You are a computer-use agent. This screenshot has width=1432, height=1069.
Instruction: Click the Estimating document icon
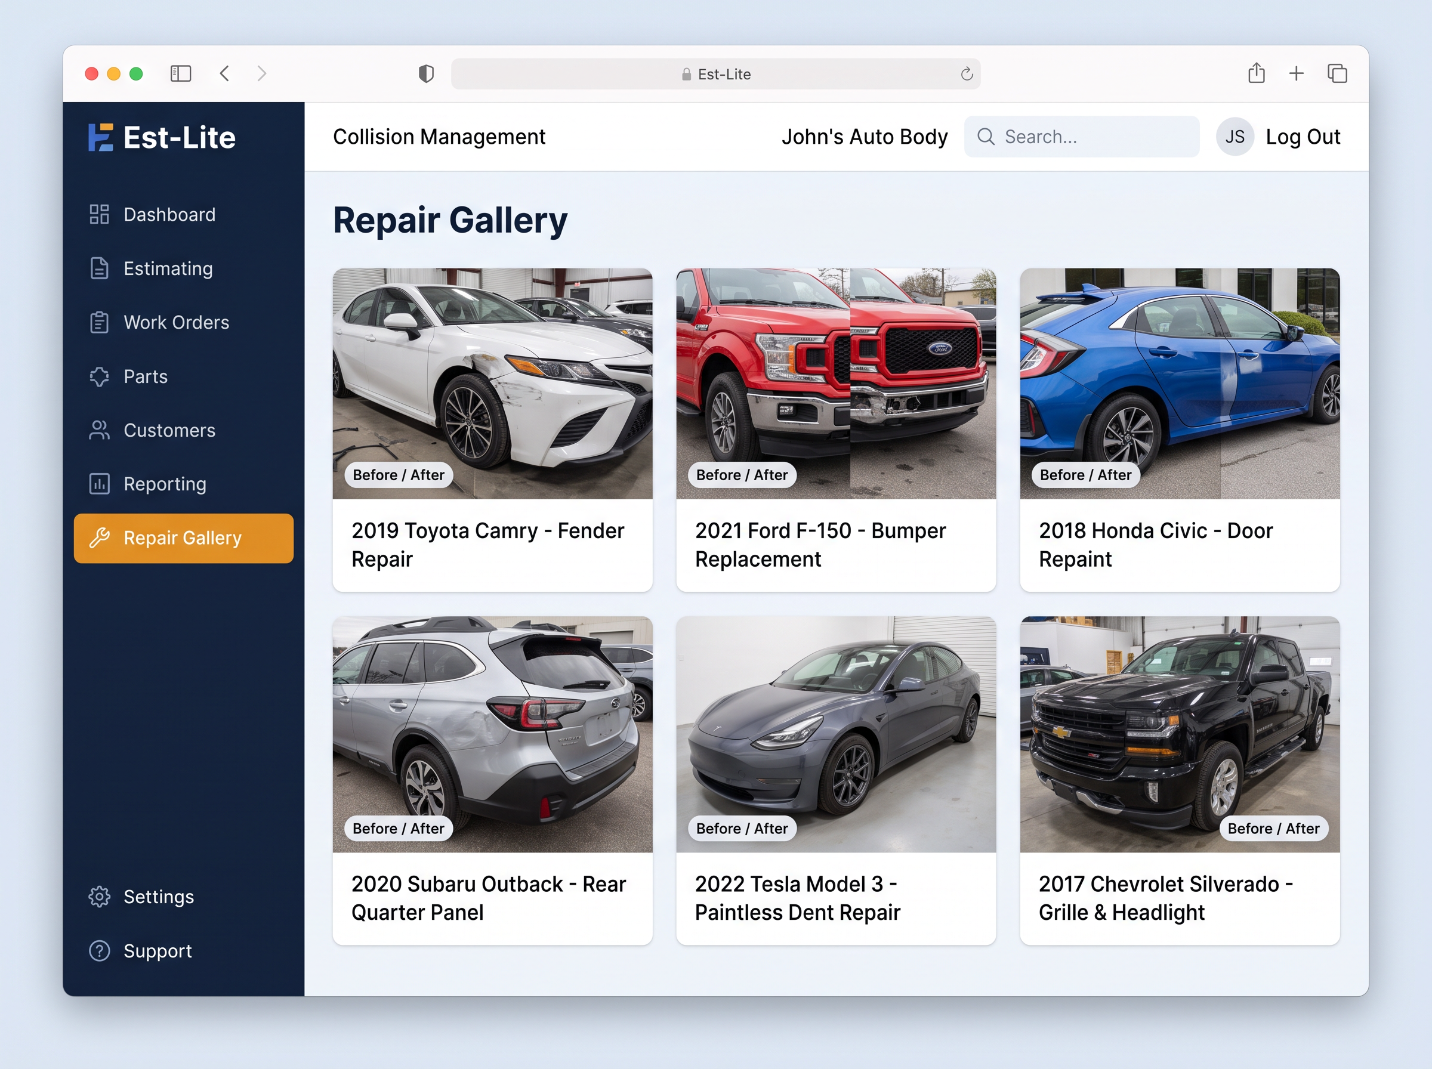tap(99, 268)
